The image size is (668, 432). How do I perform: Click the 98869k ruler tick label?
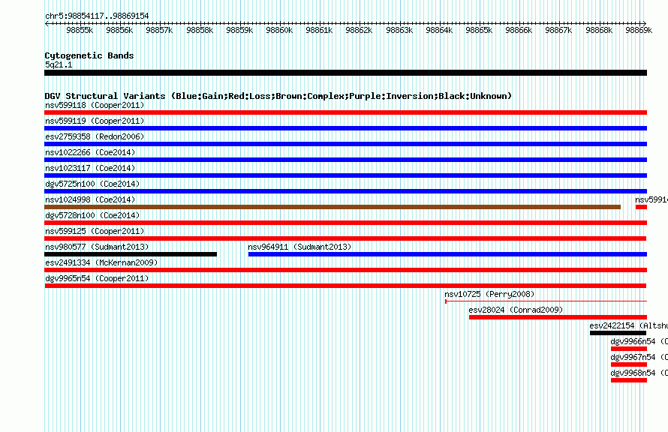tap(639, 30)
